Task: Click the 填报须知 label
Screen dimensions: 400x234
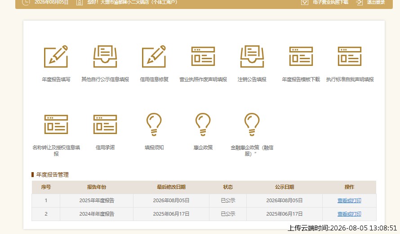Action: pyautogui.click(x=154, y=147)
